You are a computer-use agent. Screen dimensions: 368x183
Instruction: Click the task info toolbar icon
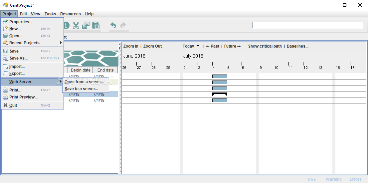(67, 25)
